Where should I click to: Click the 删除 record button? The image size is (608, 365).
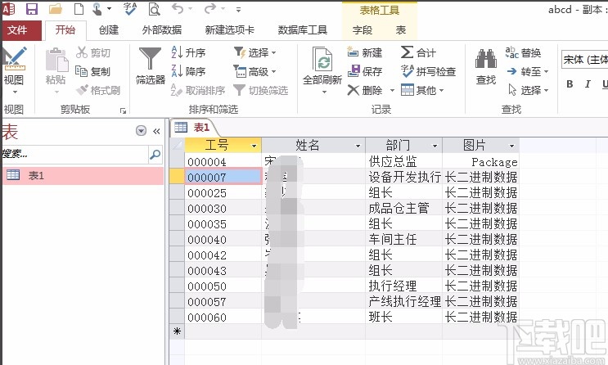pyautogui.click(x=364, y=90)
